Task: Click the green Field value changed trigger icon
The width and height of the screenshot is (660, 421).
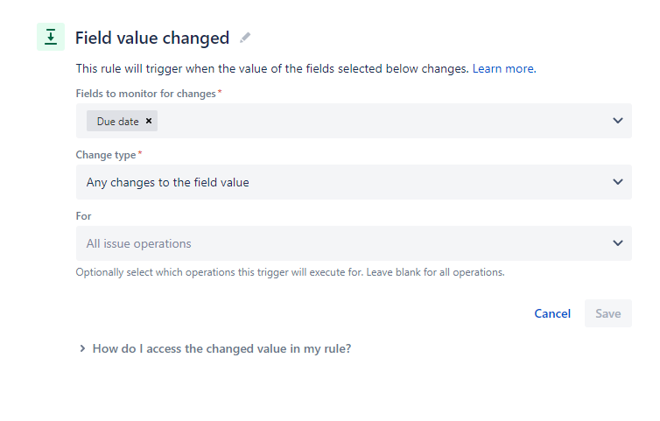Action: coord(51,37)
